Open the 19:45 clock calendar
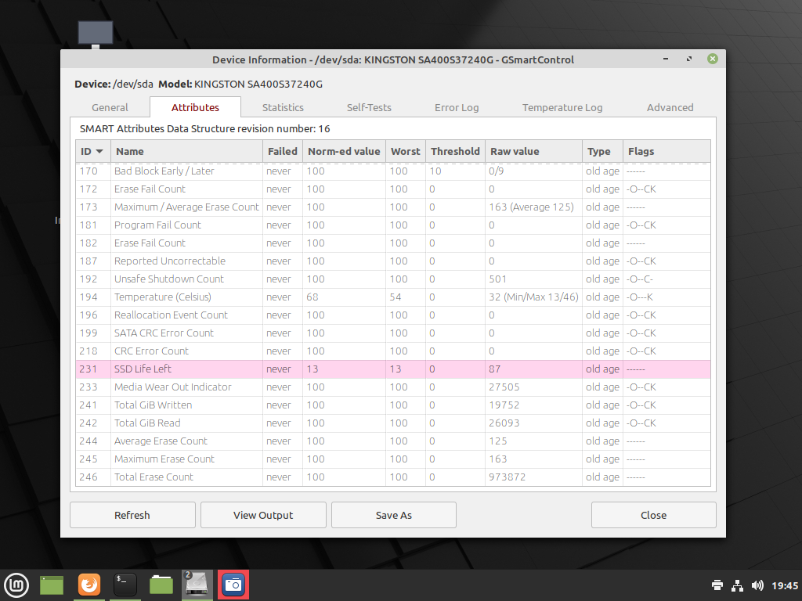The width and height of the screenshot is (802, 601). pos(785,585)
